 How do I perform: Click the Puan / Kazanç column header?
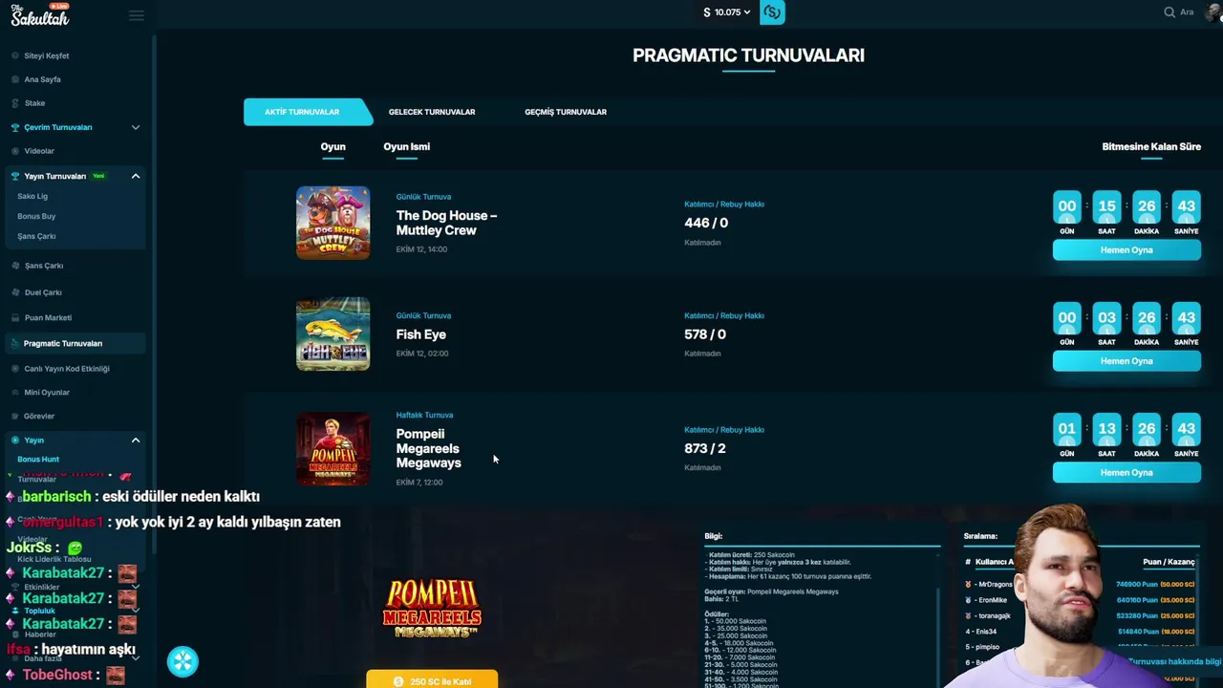[1169, 562]
